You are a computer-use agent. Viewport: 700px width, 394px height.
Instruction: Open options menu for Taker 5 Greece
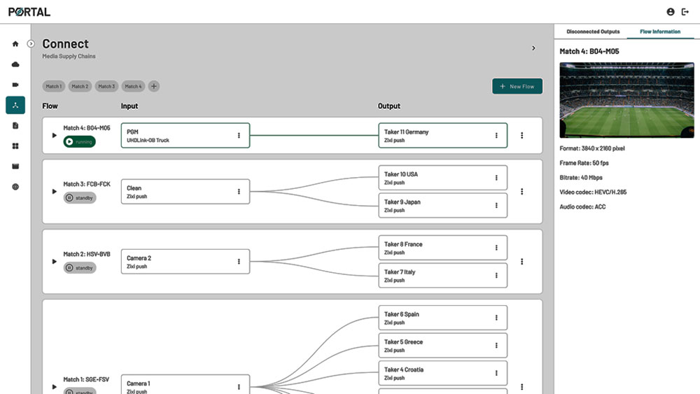click(x=496, y=346)
